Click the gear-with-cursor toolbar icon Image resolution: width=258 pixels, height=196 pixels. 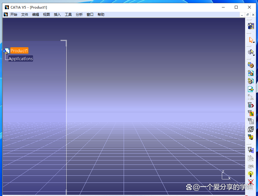click(251, 52)
